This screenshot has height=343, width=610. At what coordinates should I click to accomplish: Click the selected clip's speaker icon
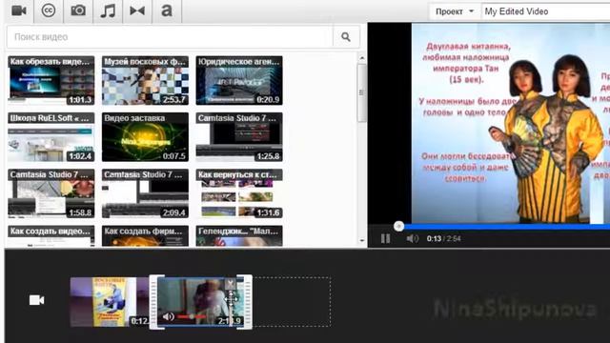pos(168,317)
